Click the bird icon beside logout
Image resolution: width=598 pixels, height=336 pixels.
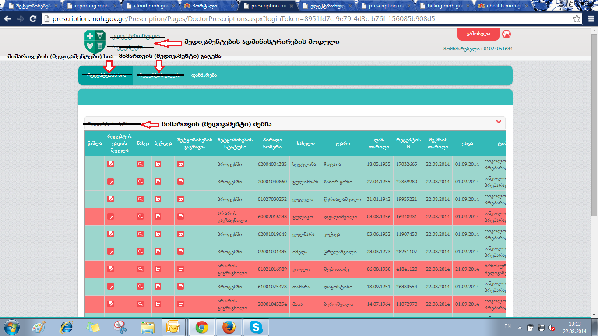pos(507,34)
